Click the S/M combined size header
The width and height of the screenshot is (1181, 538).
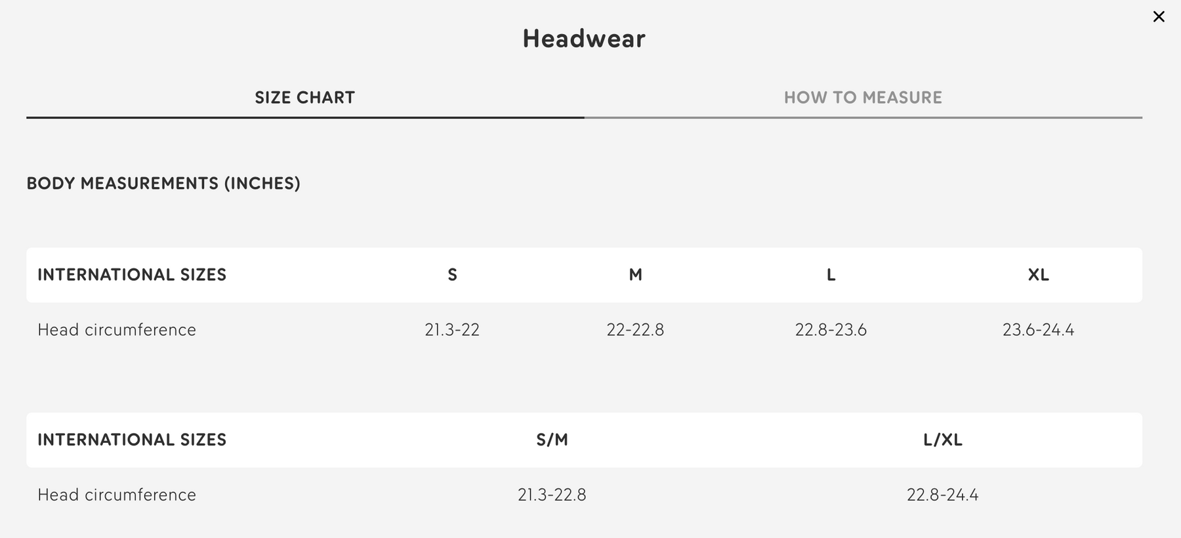(552, 440)
